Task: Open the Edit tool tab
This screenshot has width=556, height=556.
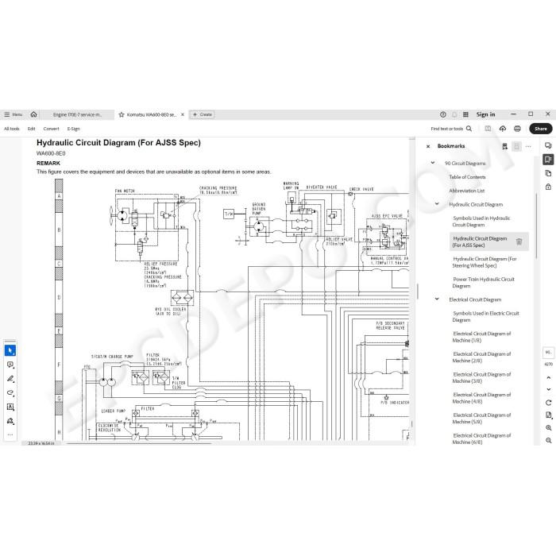Action: 31,129
